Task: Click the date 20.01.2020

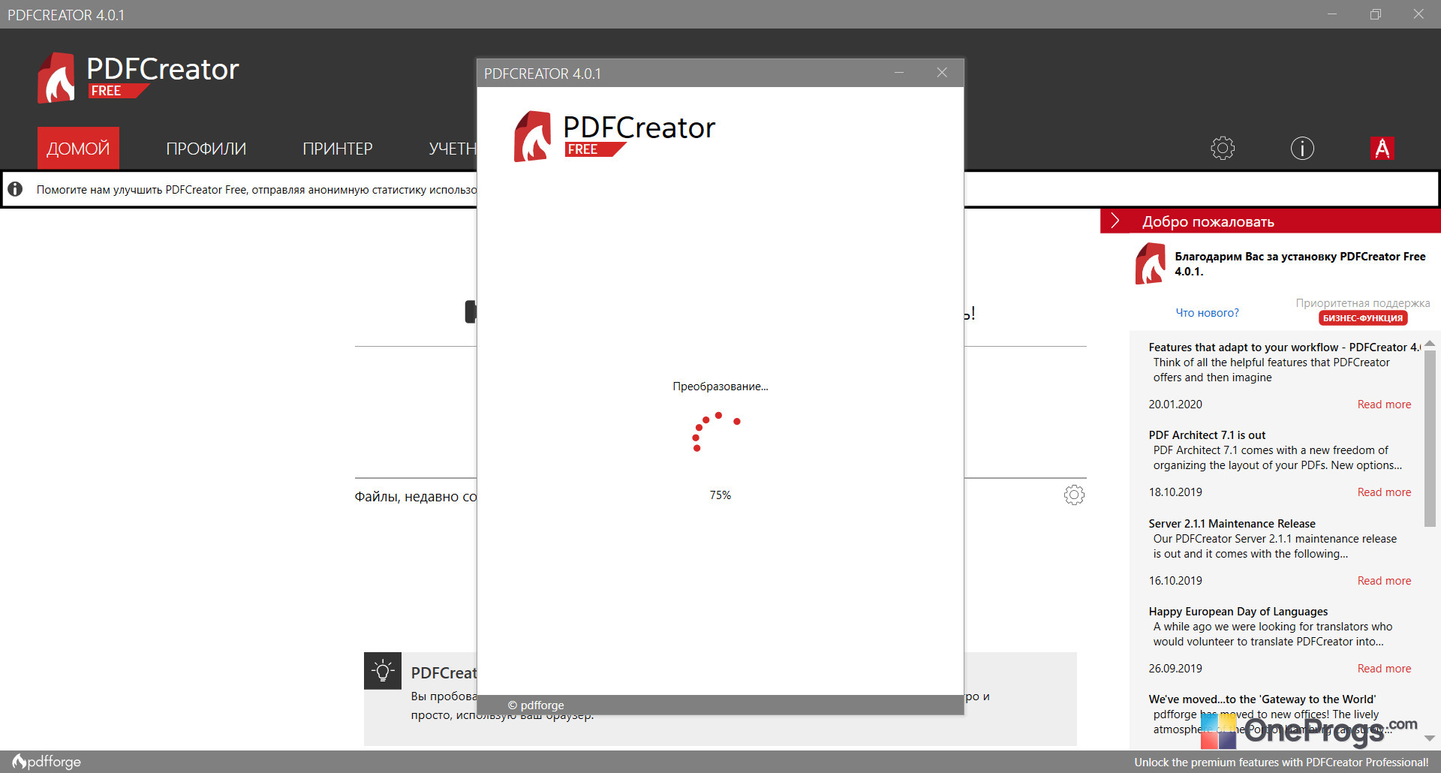Action: 1175,405
